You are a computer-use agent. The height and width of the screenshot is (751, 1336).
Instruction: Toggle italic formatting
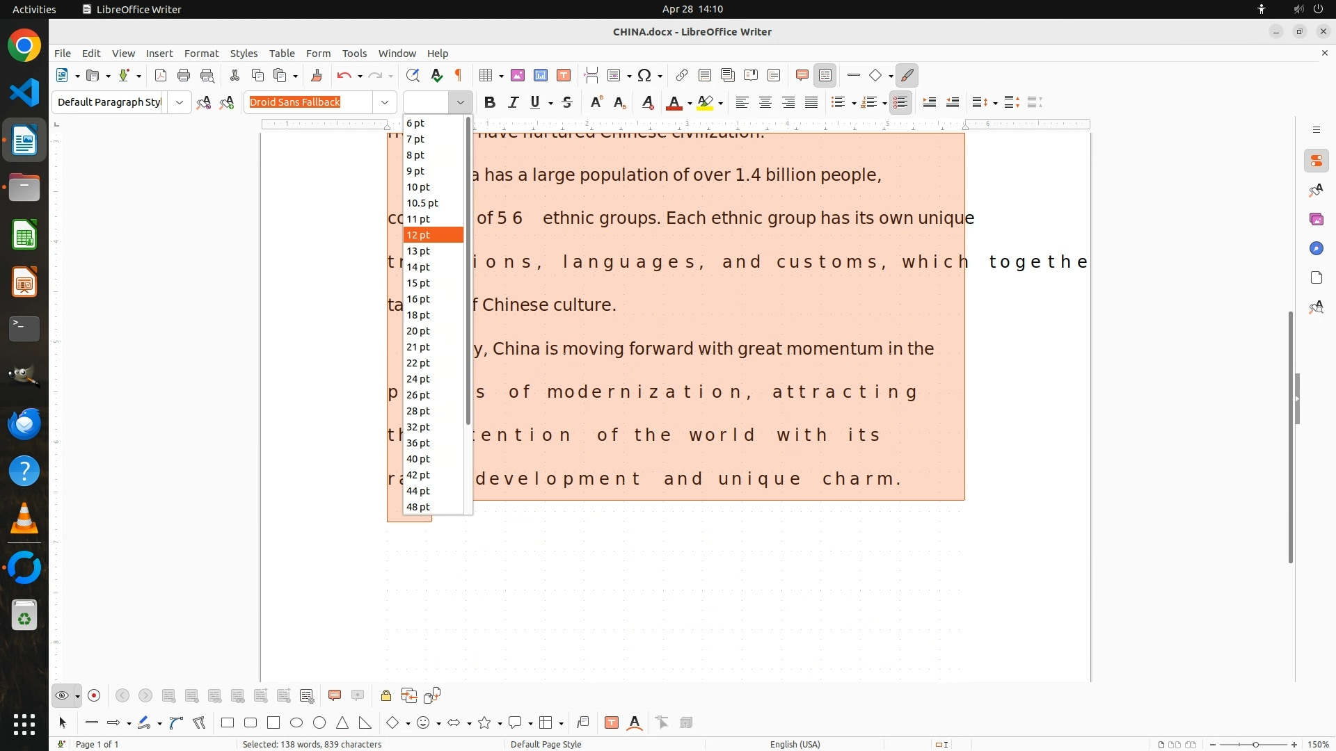[513, 102]
